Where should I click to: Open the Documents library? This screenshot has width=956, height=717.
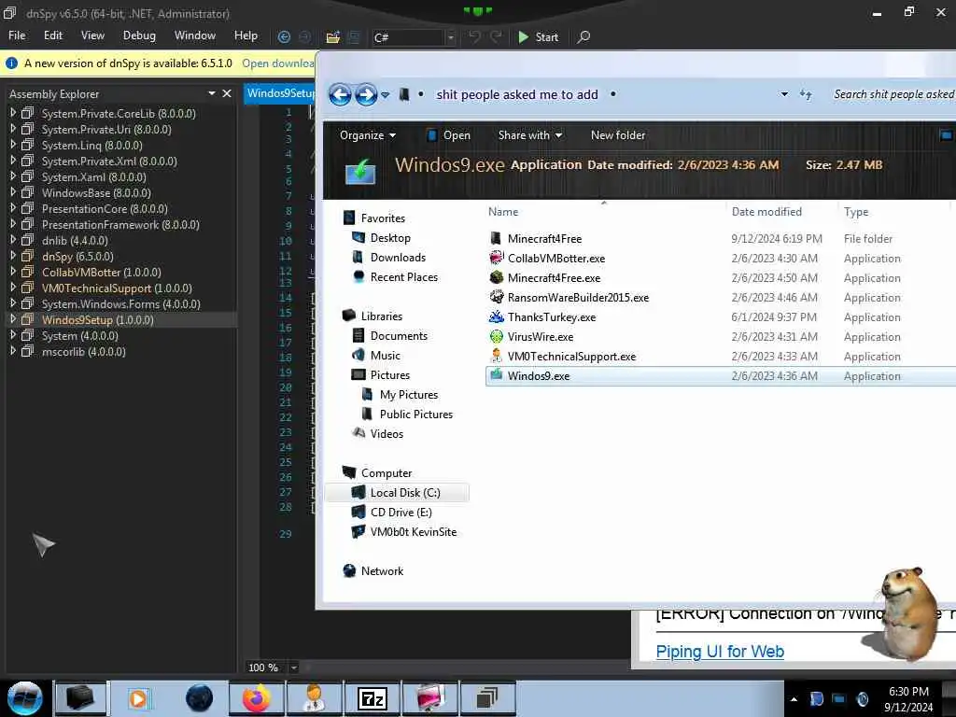(399, 336)
